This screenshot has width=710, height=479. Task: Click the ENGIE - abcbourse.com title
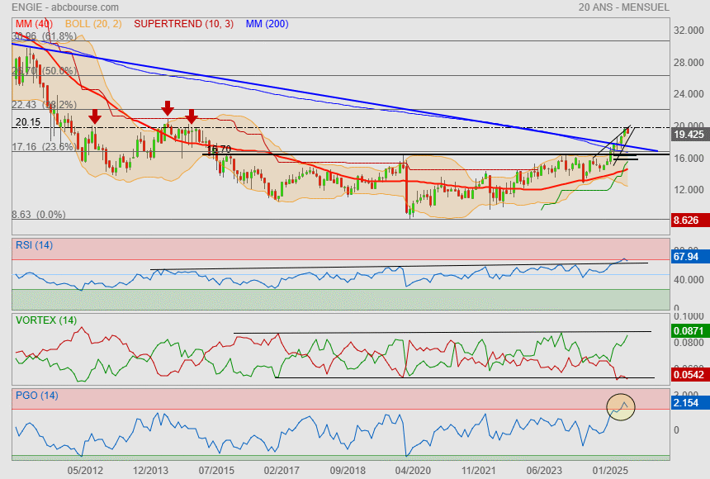click(65, 7)
